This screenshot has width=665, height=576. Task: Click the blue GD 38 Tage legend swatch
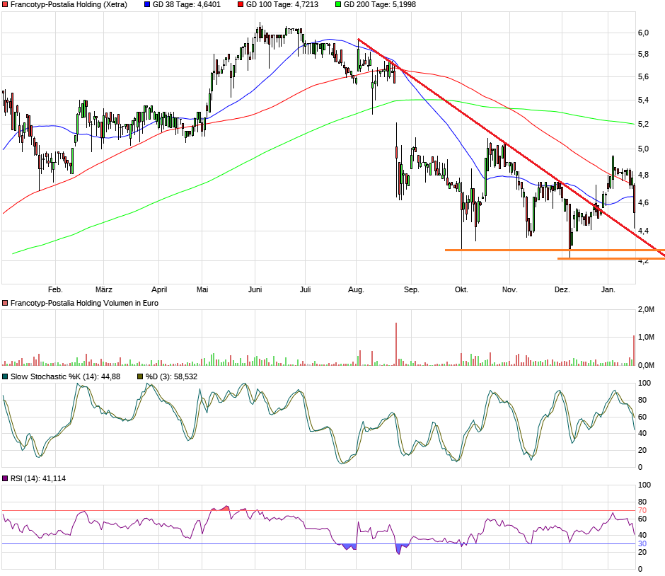click(147, 4)
